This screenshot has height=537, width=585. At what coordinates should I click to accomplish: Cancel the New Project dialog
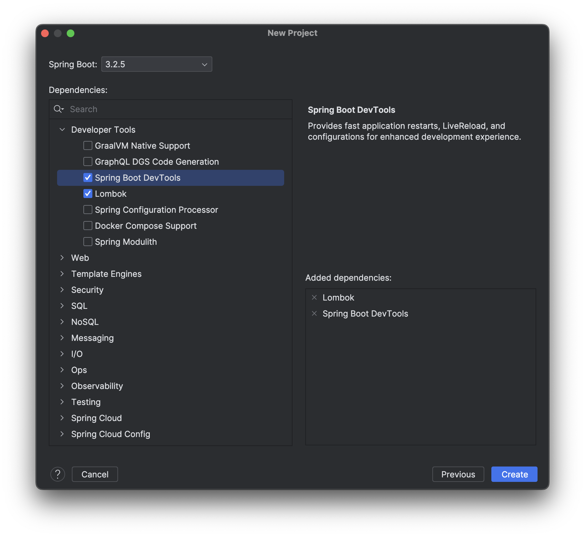95,474
